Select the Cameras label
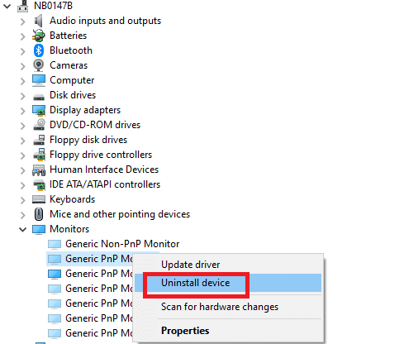 pyautogui.click(x=69, y=65)
